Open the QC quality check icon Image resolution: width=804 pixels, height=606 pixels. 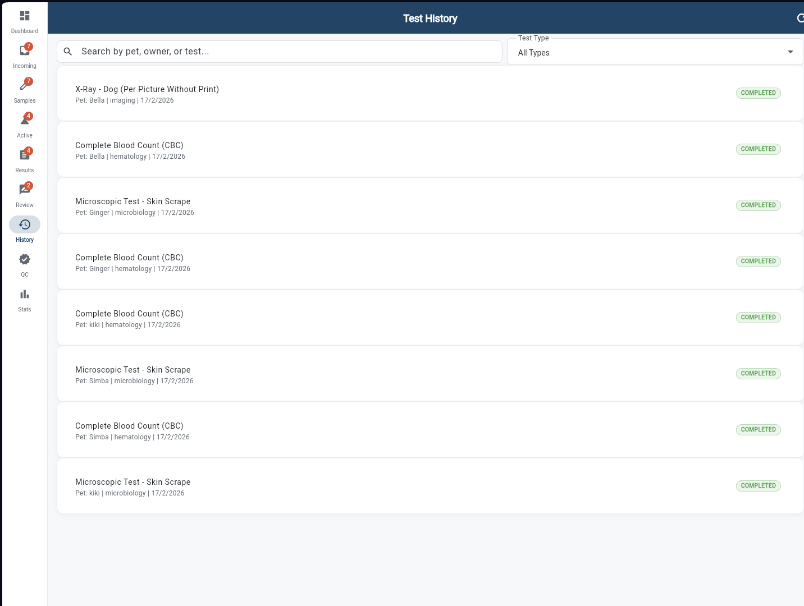pos(24,259)
